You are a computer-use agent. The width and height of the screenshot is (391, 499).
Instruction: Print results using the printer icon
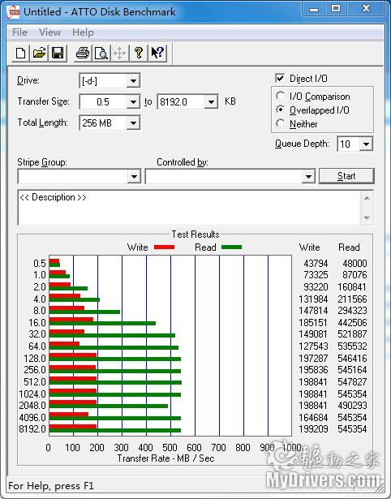click(83, 53)
